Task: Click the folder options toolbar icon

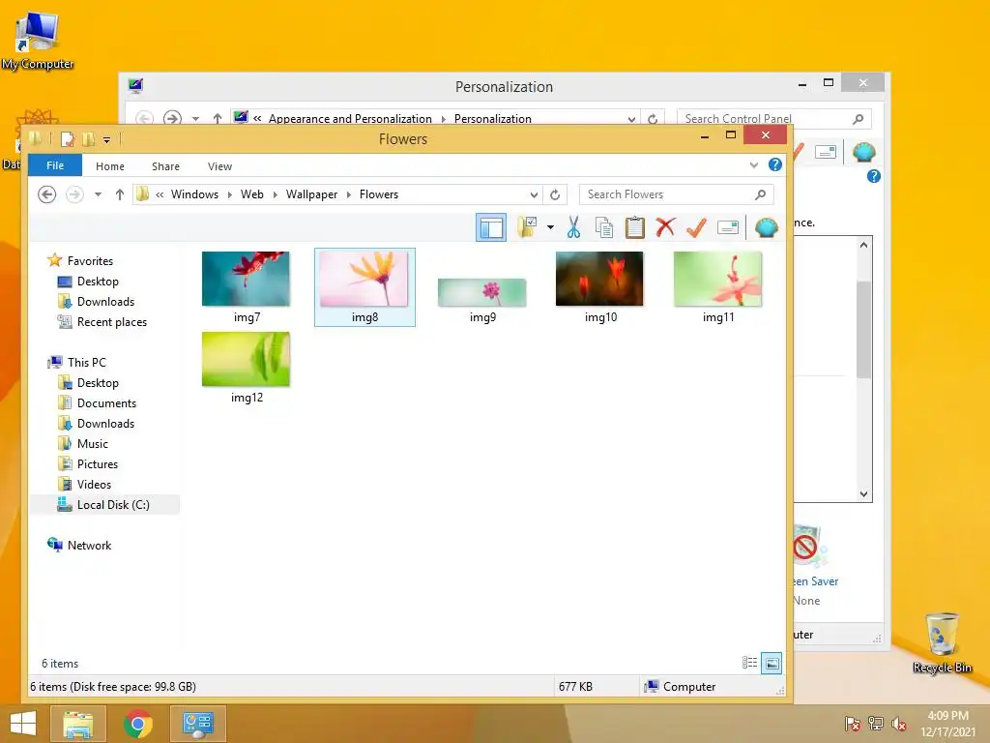Action: (527, 227)
